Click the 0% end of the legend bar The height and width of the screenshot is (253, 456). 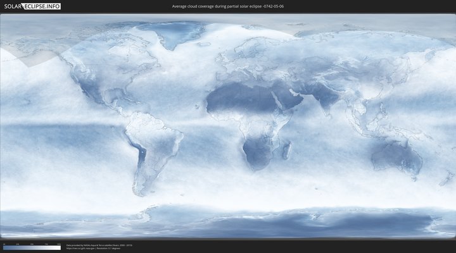pos(4,248)
